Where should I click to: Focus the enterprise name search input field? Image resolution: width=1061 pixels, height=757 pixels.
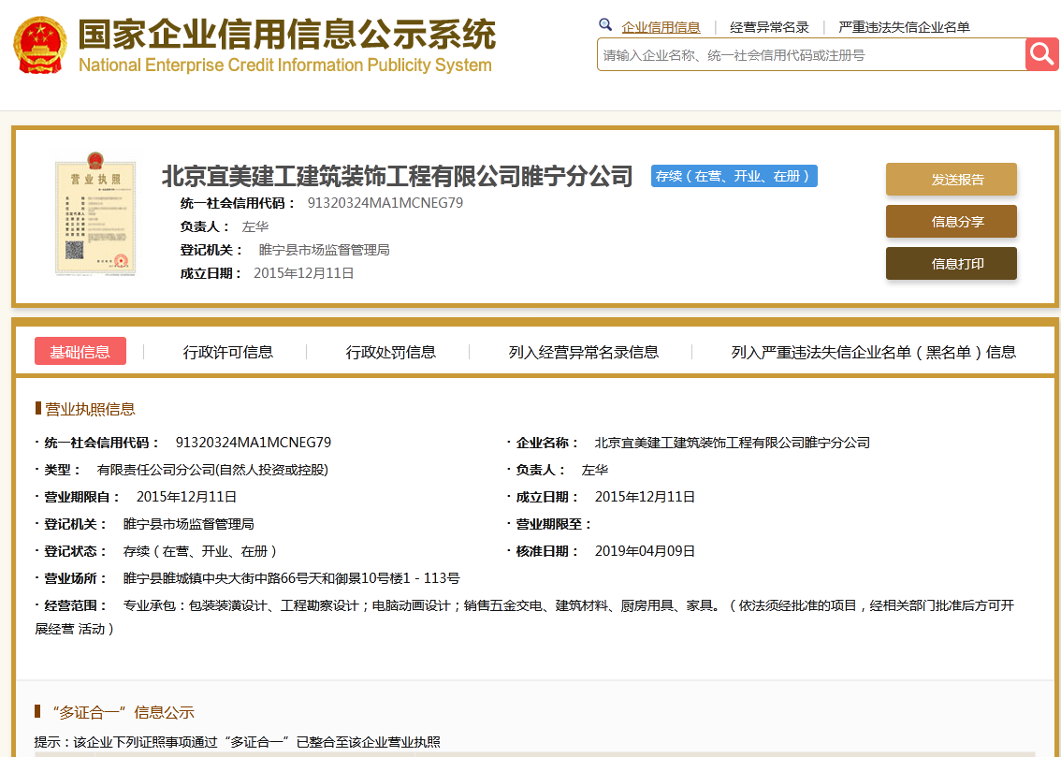coord(811,55)
